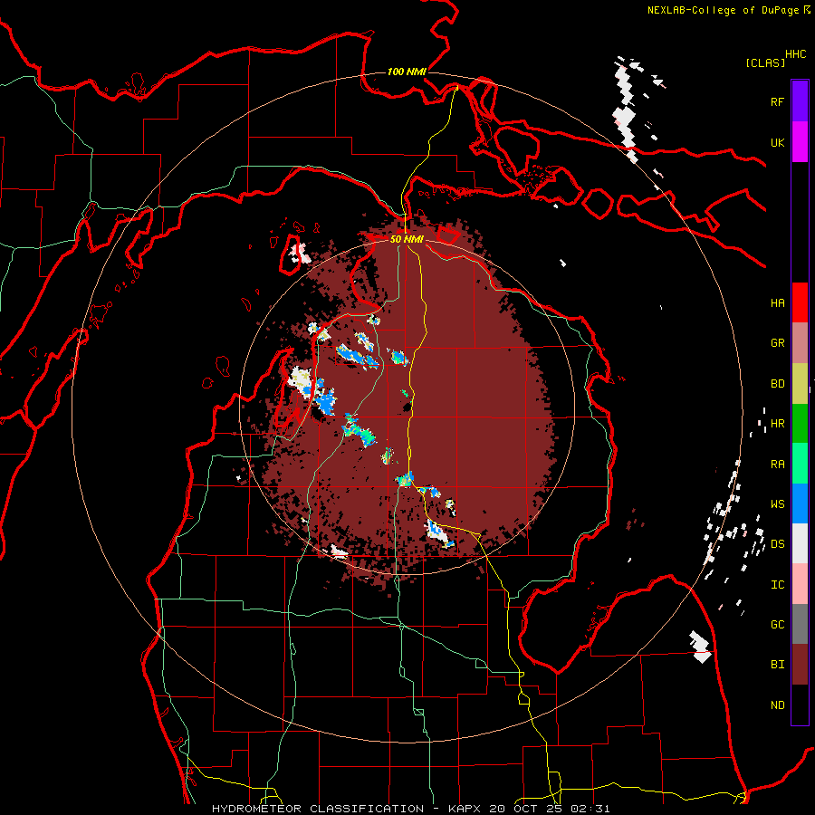Image resolution: width=815 pixels, height=815 pixels.
Task: Click the NEXLAB-College of DuPage text
Action: point(723,10)
